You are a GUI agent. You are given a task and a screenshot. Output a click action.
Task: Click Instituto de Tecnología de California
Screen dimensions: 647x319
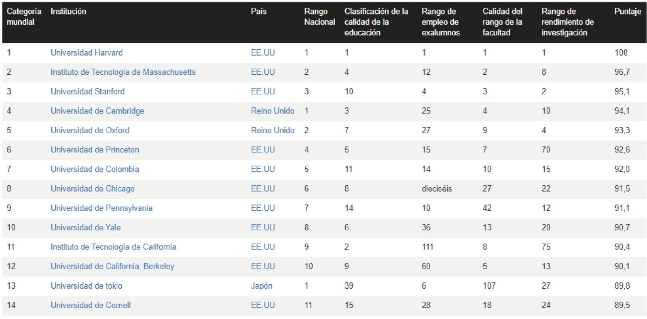point(113,247)
